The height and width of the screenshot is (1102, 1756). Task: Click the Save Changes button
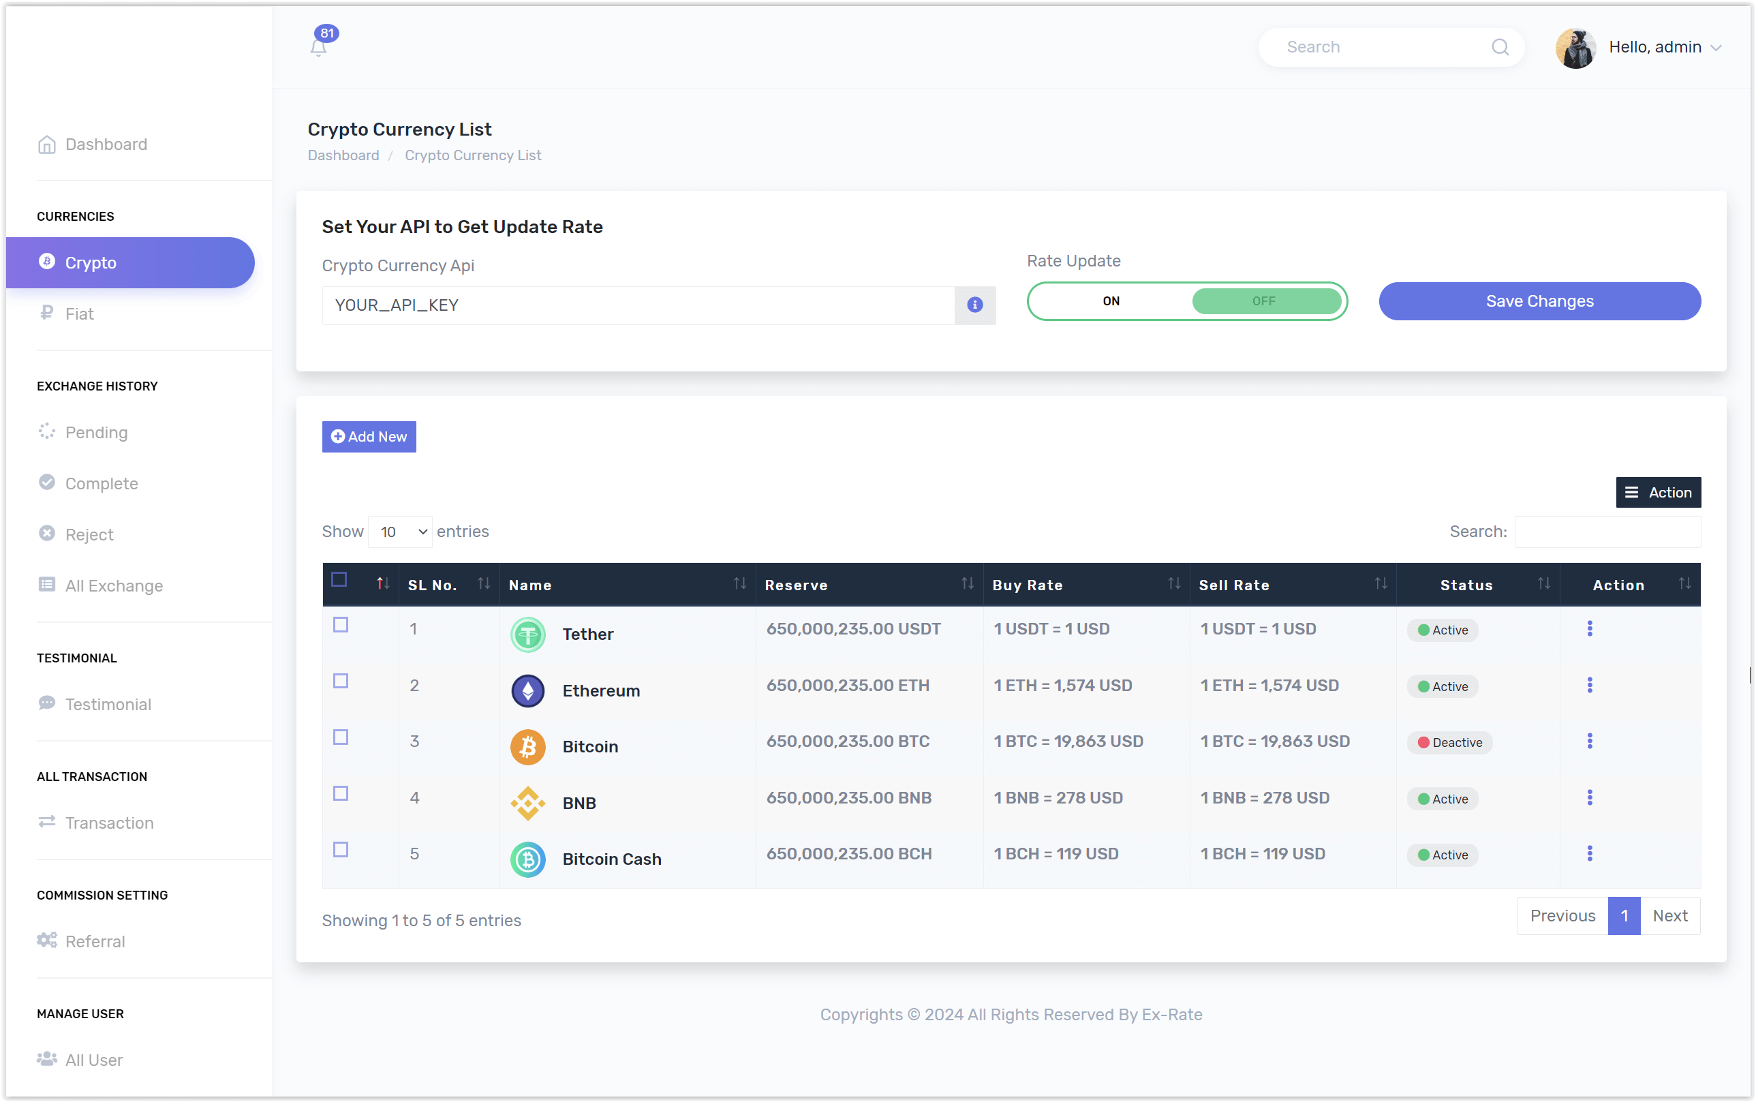coord(1539,301)
